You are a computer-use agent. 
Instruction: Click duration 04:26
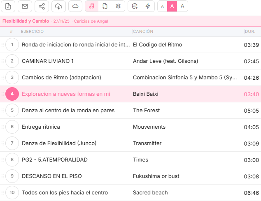[x=252, y=78]
